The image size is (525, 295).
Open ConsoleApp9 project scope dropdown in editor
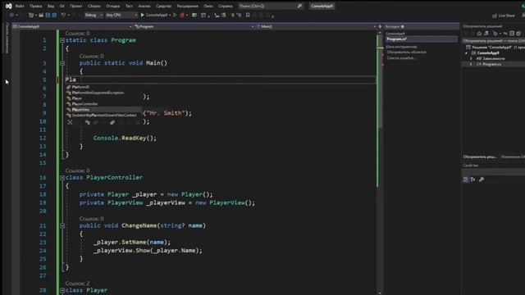click(x=72, y=26)
